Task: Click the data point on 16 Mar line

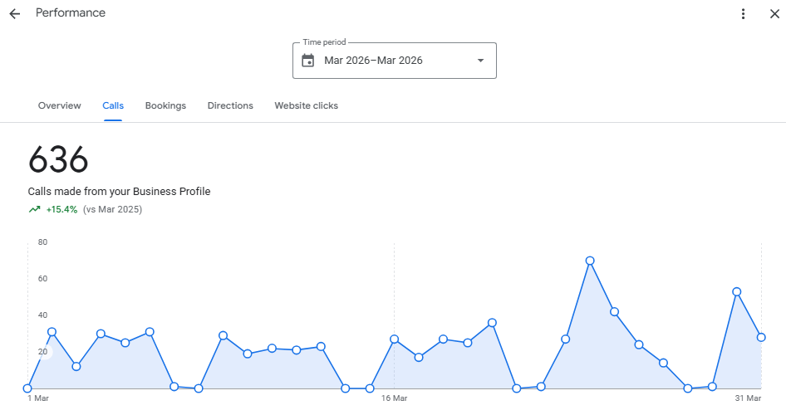Action: point(394,339)
